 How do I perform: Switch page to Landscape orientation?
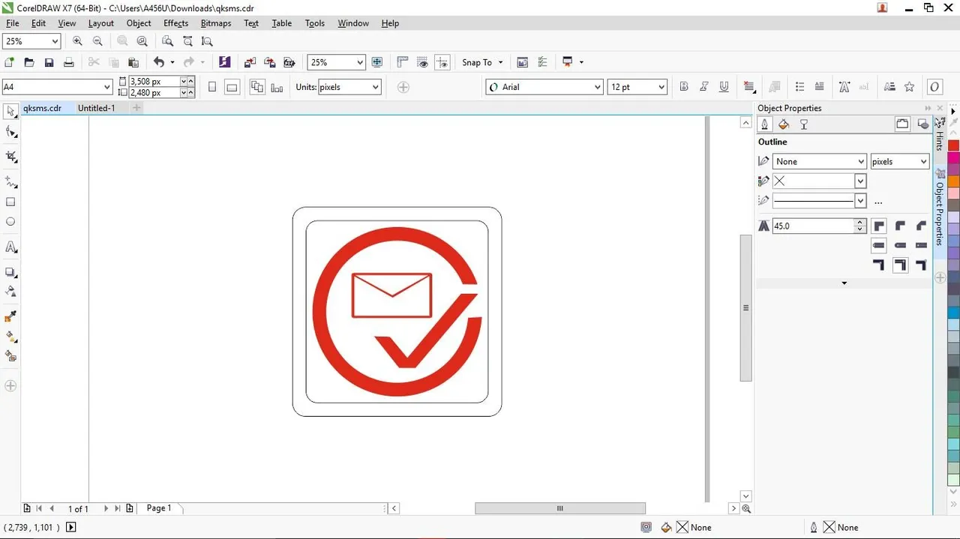[232, 87]
